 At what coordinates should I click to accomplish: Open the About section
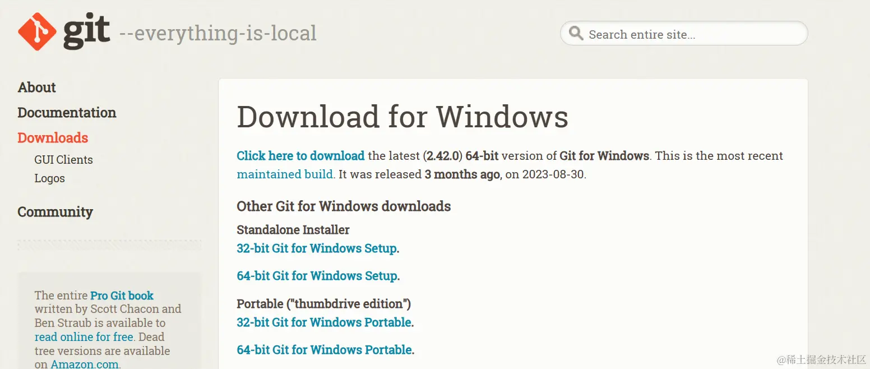[36, 87]
